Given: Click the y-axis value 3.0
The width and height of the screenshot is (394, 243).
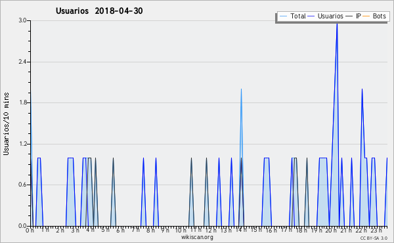Looking at the screenshot, I should (x=22, y=20).
